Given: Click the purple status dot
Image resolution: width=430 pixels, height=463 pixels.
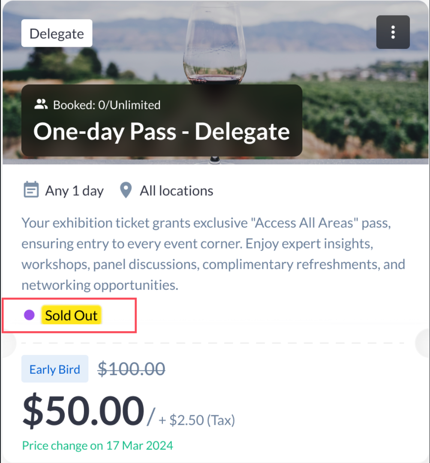Looking at the screenshot, I should [x=29, y=315].
